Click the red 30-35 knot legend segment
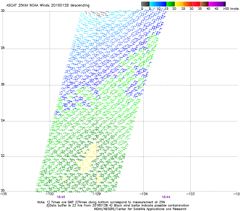This screenshot has height=211, width=240. [x=196, y=4]
